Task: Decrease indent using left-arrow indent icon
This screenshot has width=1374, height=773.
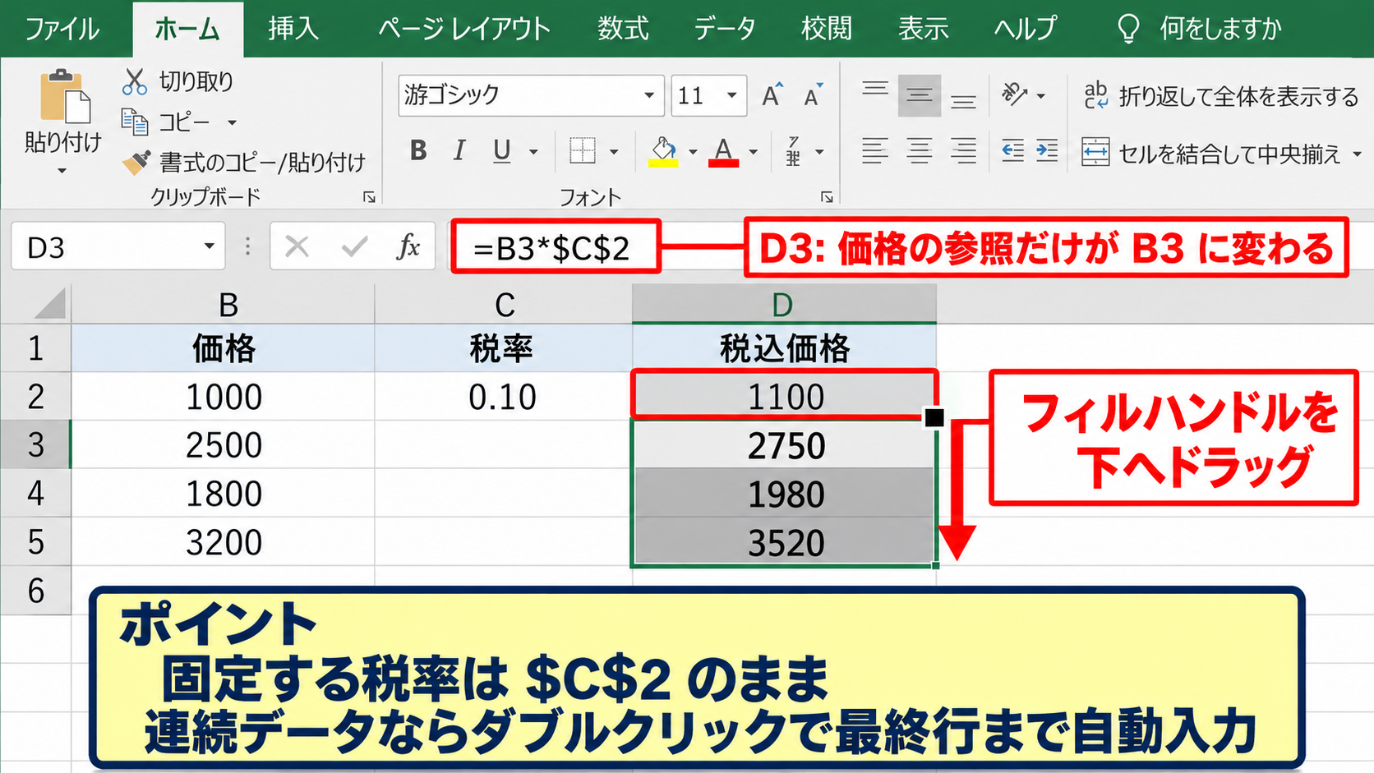Action: pyautogui.click(x=1012, y=151)
